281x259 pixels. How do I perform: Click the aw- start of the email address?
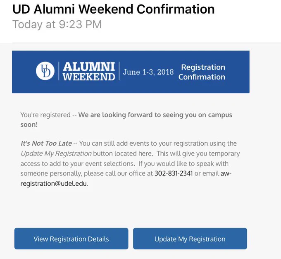(226, 173)
